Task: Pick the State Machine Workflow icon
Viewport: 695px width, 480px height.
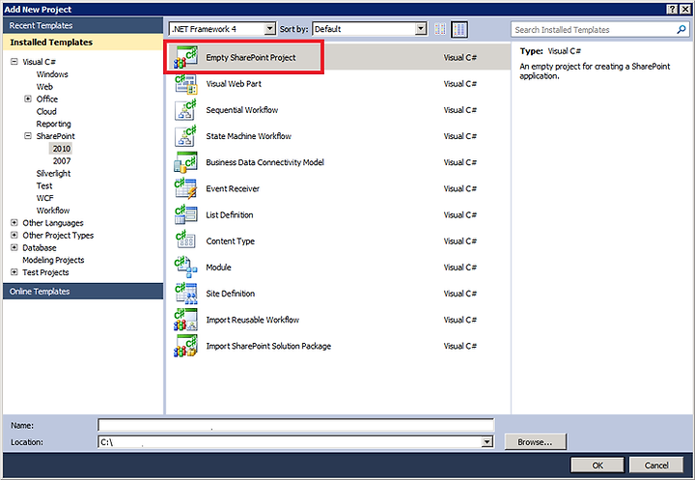Action: pyautogui.click(x=185, y=136)
